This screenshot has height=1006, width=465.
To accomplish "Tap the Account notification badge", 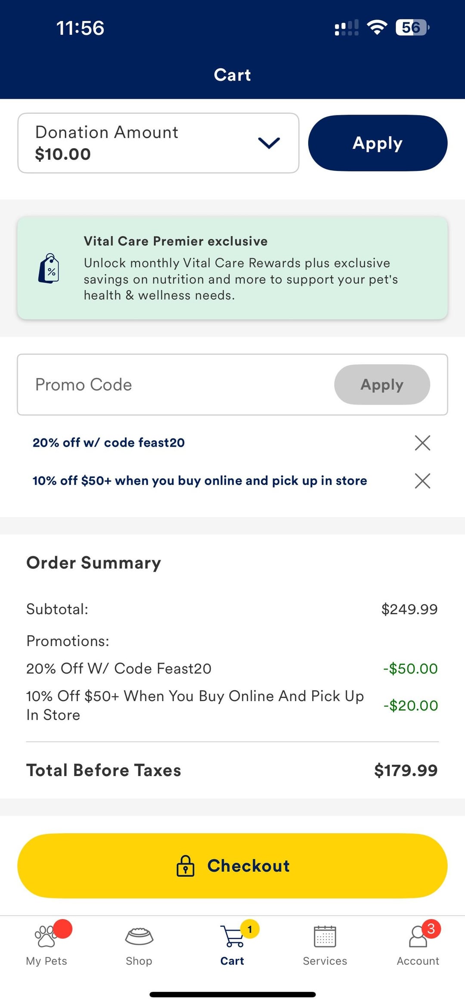I will (x=431, y=928).
